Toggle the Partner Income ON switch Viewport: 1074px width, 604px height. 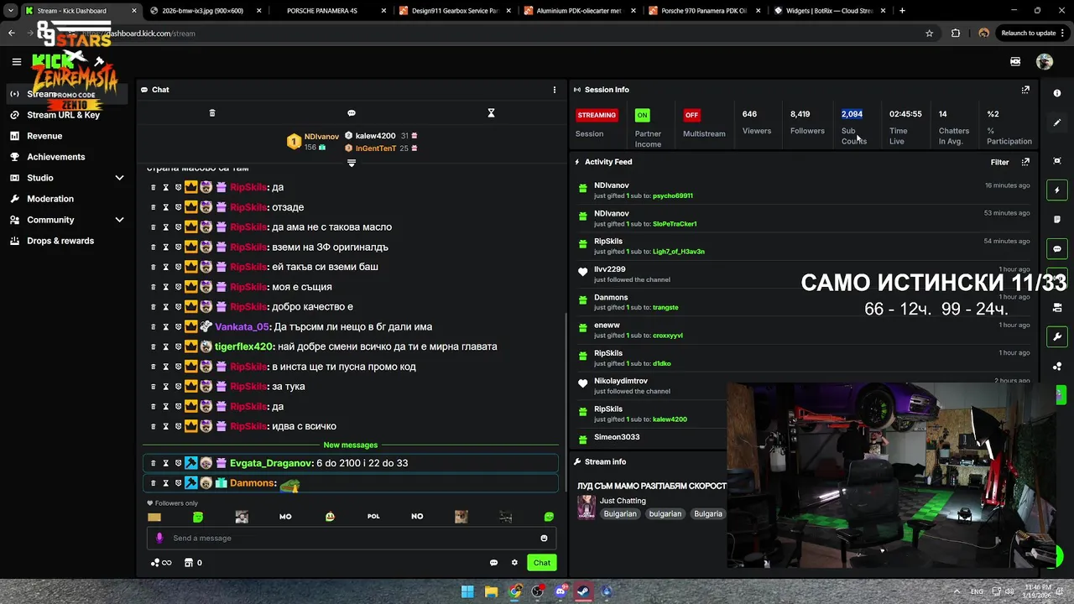click(x=642, y=115)
